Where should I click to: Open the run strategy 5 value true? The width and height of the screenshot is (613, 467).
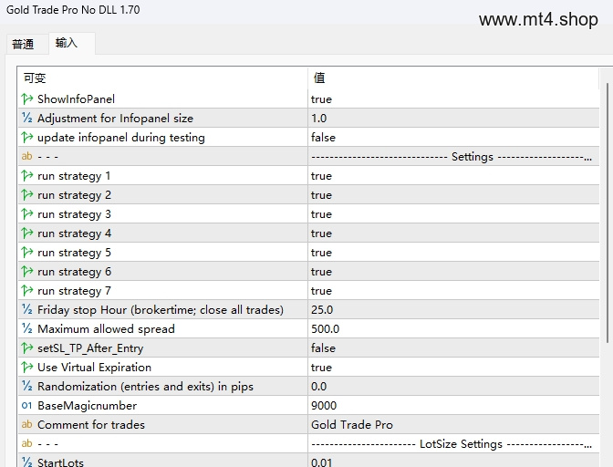[453, 252]
